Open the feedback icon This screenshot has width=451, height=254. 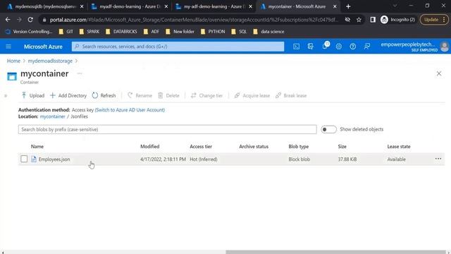coord(367,47)
